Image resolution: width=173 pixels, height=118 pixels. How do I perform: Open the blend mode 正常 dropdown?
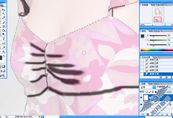pyautogui.click(x=154, y=87)
